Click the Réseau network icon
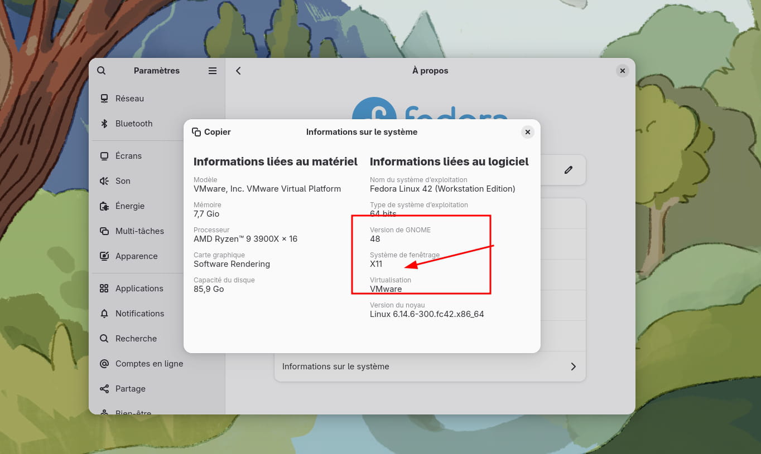Viewport: 761px width, 454px height. (104, 99)
